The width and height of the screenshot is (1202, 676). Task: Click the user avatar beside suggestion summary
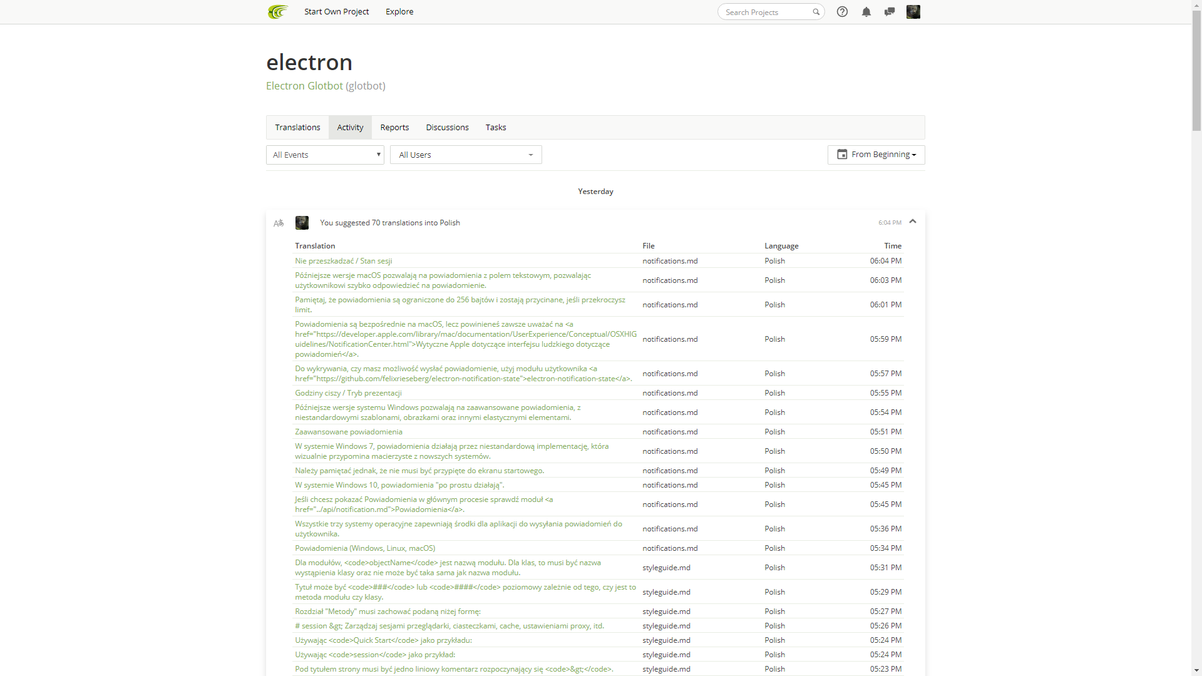(x=302, y=223)
